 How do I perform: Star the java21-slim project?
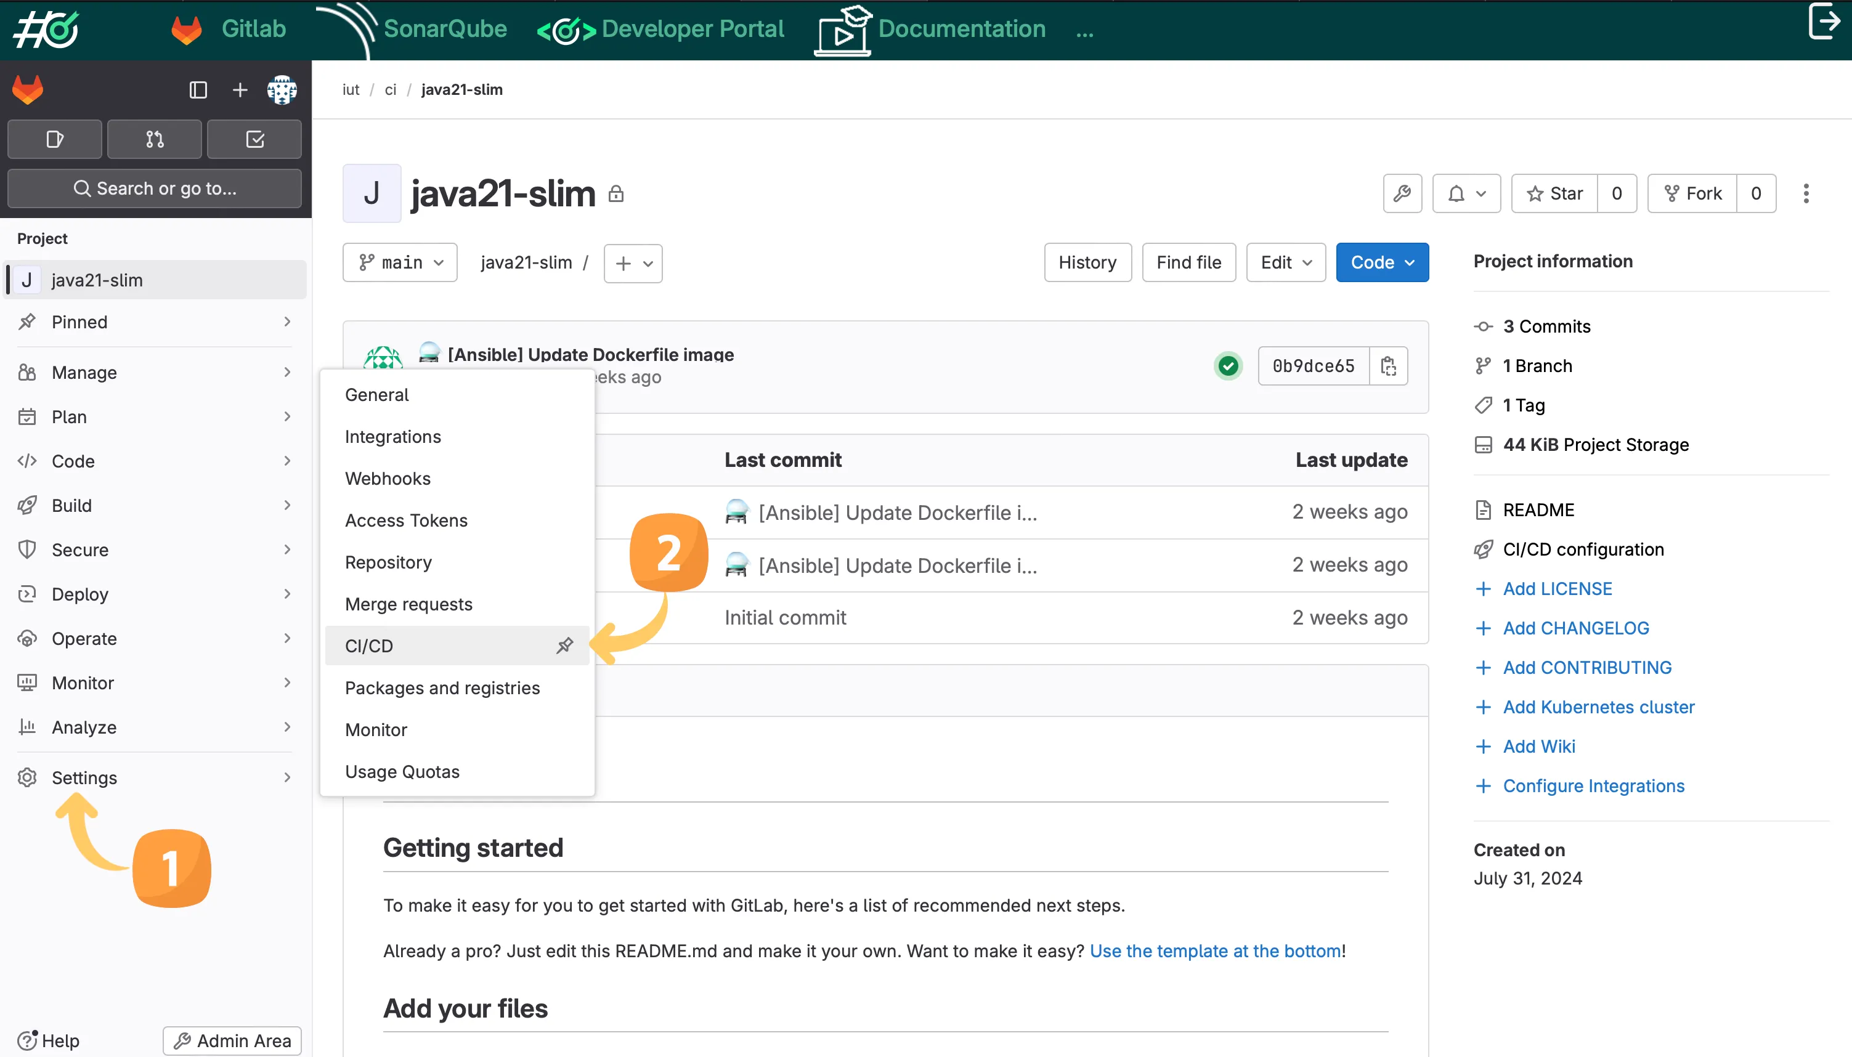[x=1554, y=194]
